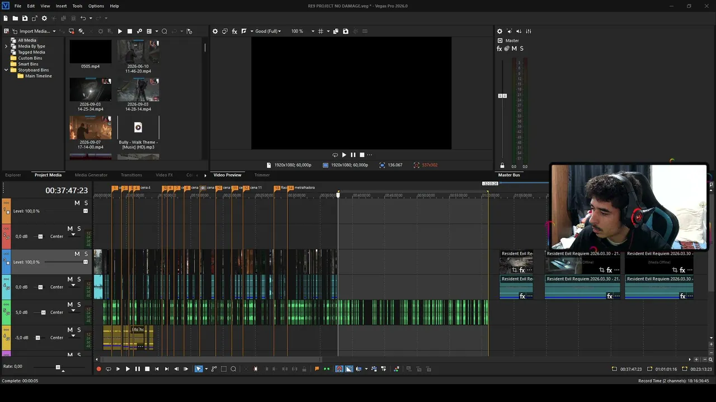Solo the highlighted video track Level 100,0 %
The width and height of the screenshot is (716, 402).
pos(86,254)
